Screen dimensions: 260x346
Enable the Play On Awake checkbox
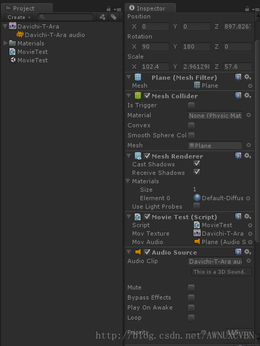click(191, 307)
